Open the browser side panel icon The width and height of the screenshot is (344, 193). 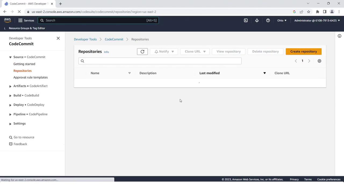tap(325, 12)
